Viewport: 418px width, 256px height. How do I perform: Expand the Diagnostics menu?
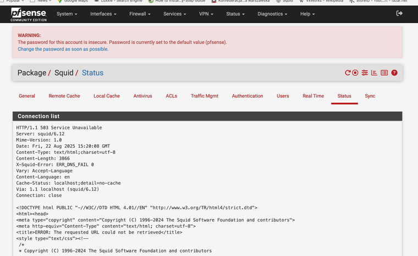(x=272, y=14)
